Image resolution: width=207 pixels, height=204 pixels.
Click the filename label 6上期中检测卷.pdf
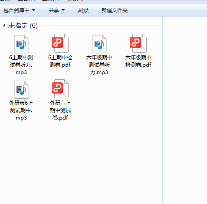[x=60, y=61]
